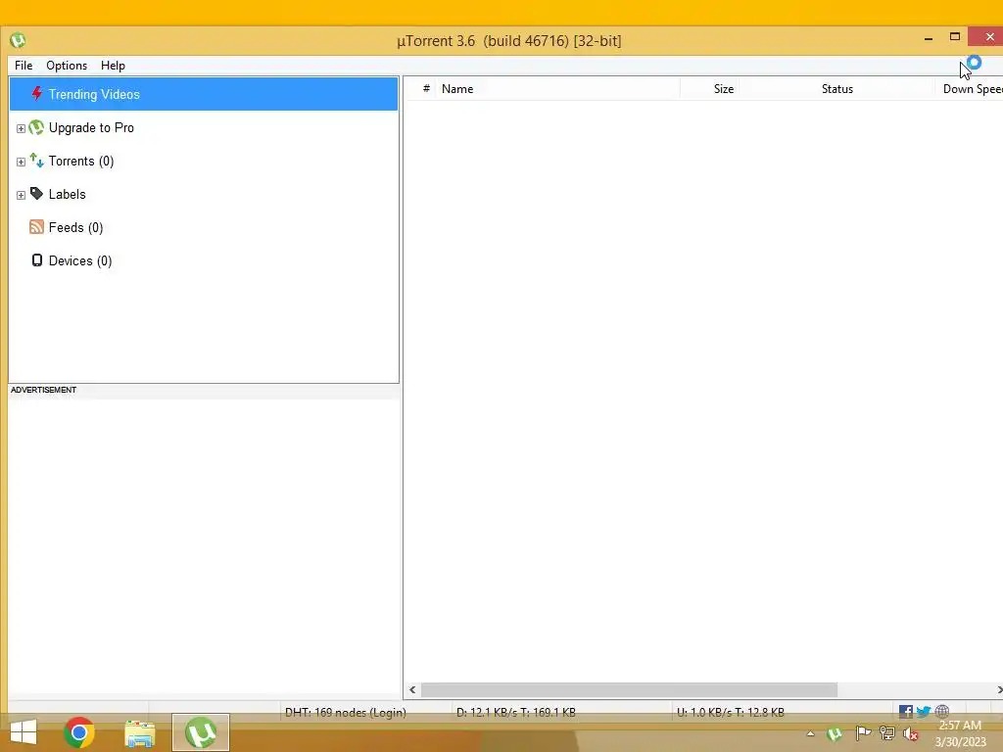Screen dimensions: 1003x752
Task: Expand the Upgrade to Pro node
Action: coord(21,128)
